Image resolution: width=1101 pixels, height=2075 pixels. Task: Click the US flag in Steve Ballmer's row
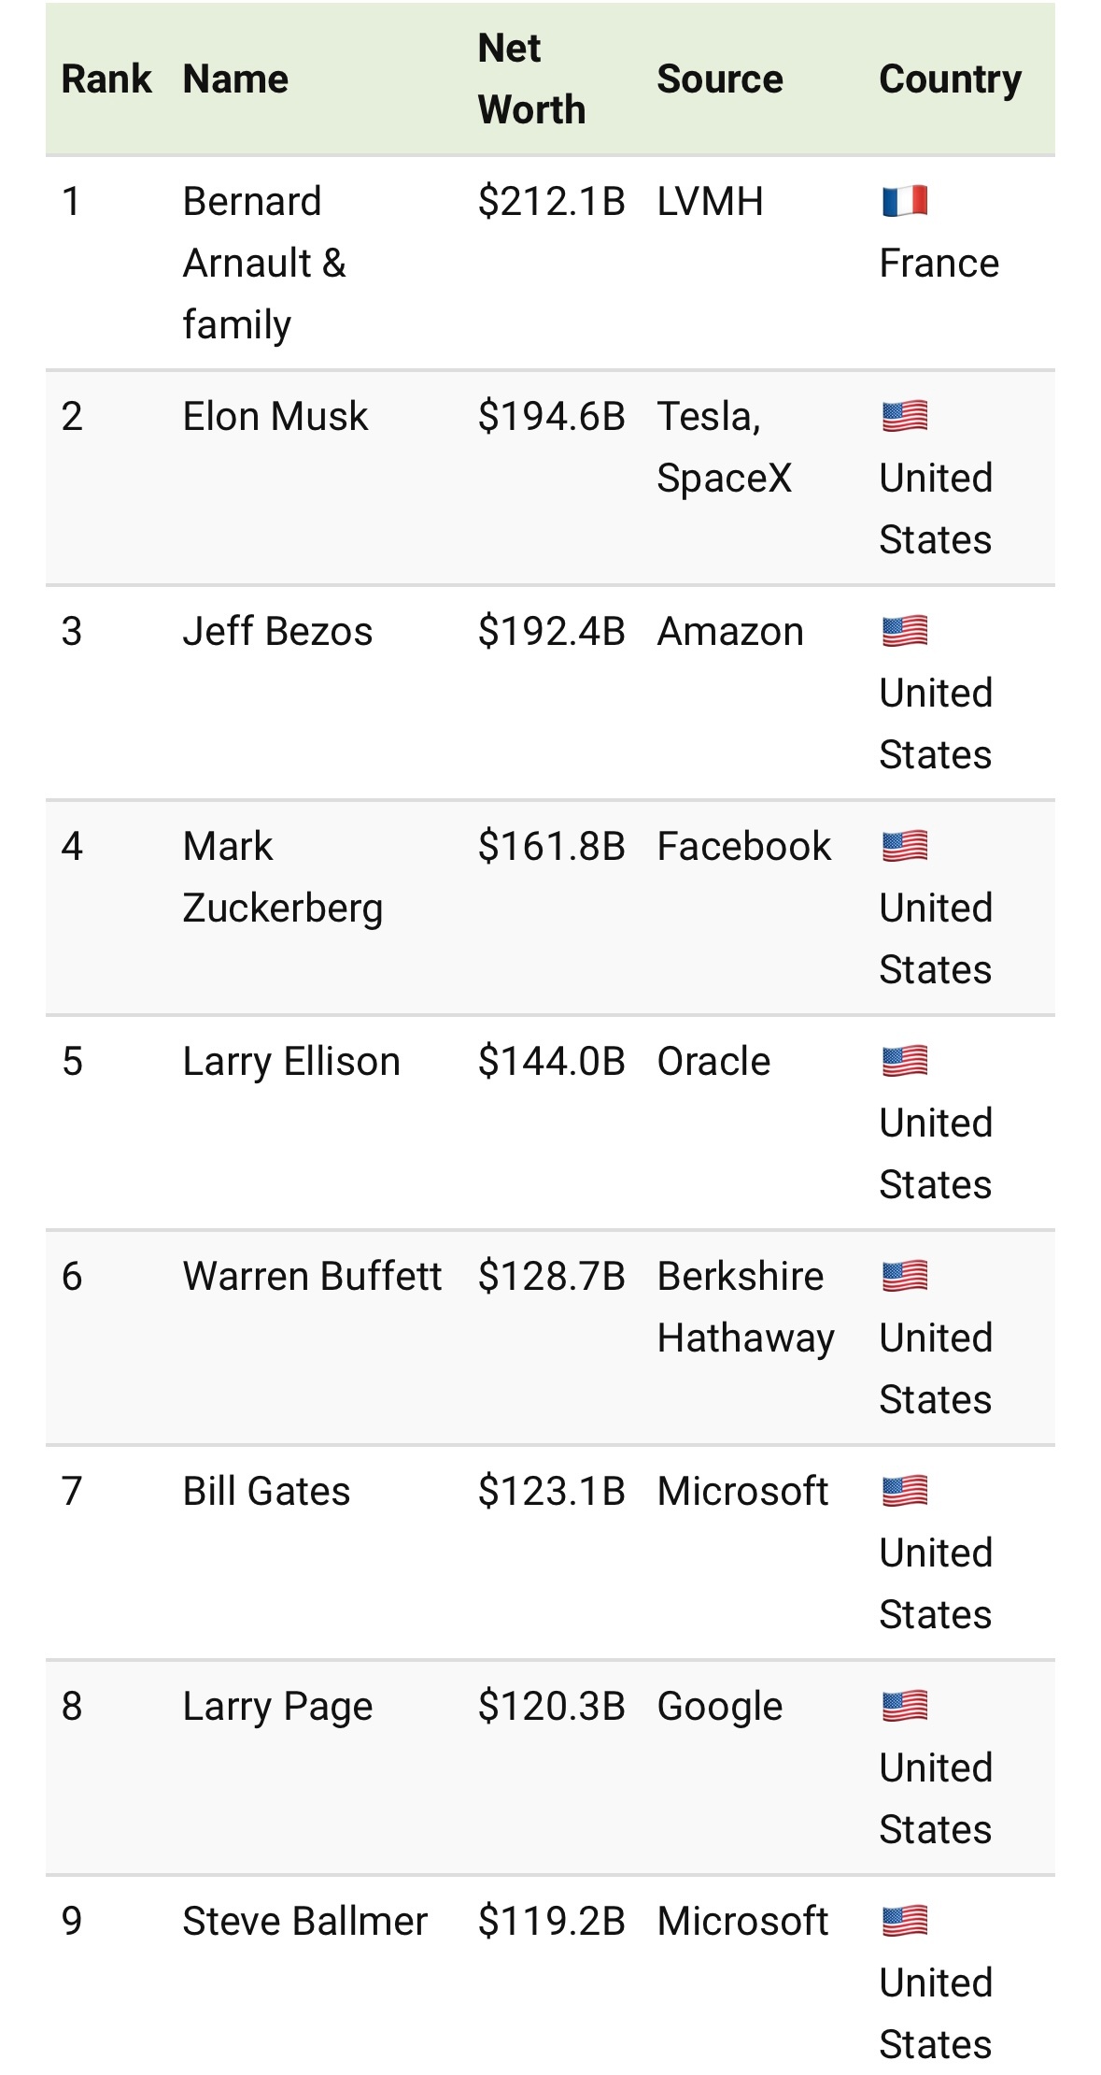[905, 1921]
